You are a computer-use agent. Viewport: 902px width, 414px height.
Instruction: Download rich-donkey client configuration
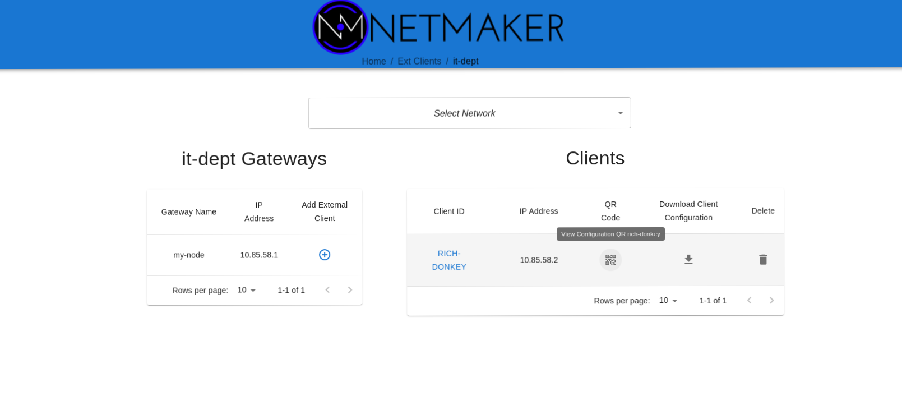coord(688,260)
